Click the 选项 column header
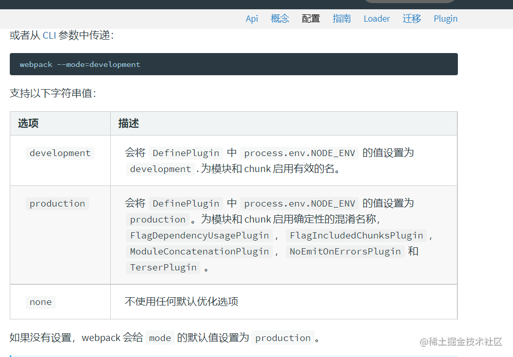 pos(60,123)
